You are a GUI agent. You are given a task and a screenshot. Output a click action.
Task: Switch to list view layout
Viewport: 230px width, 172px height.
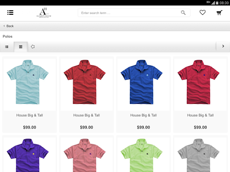pos(7,47)
